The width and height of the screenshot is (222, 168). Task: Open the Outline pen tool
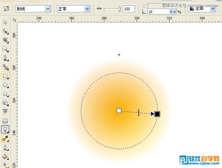click(x=6, y=148)
